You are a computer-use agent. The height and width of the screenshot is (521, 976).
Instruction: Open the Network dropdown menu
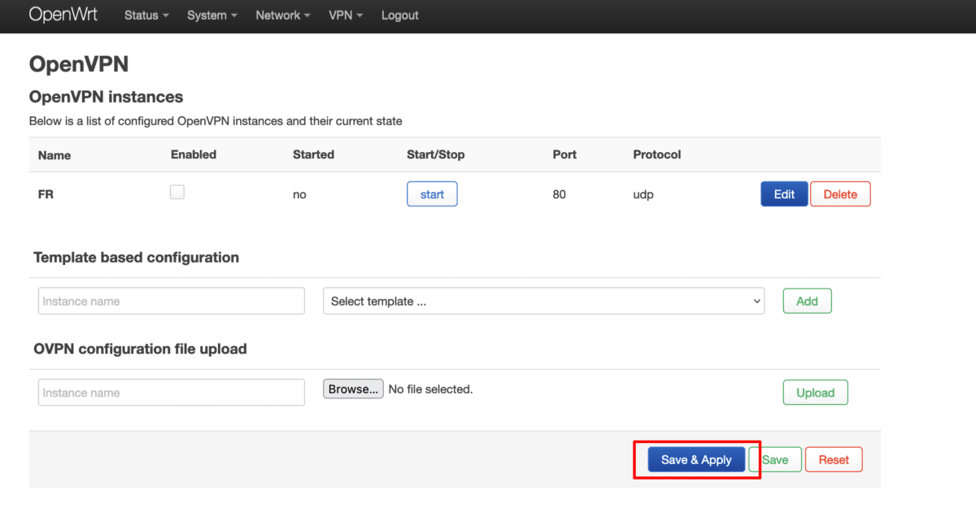[282, 15]
